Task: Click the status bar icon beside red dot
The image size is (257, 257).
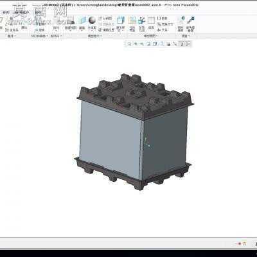Action: pyautogui.click(x=245, y=244)
